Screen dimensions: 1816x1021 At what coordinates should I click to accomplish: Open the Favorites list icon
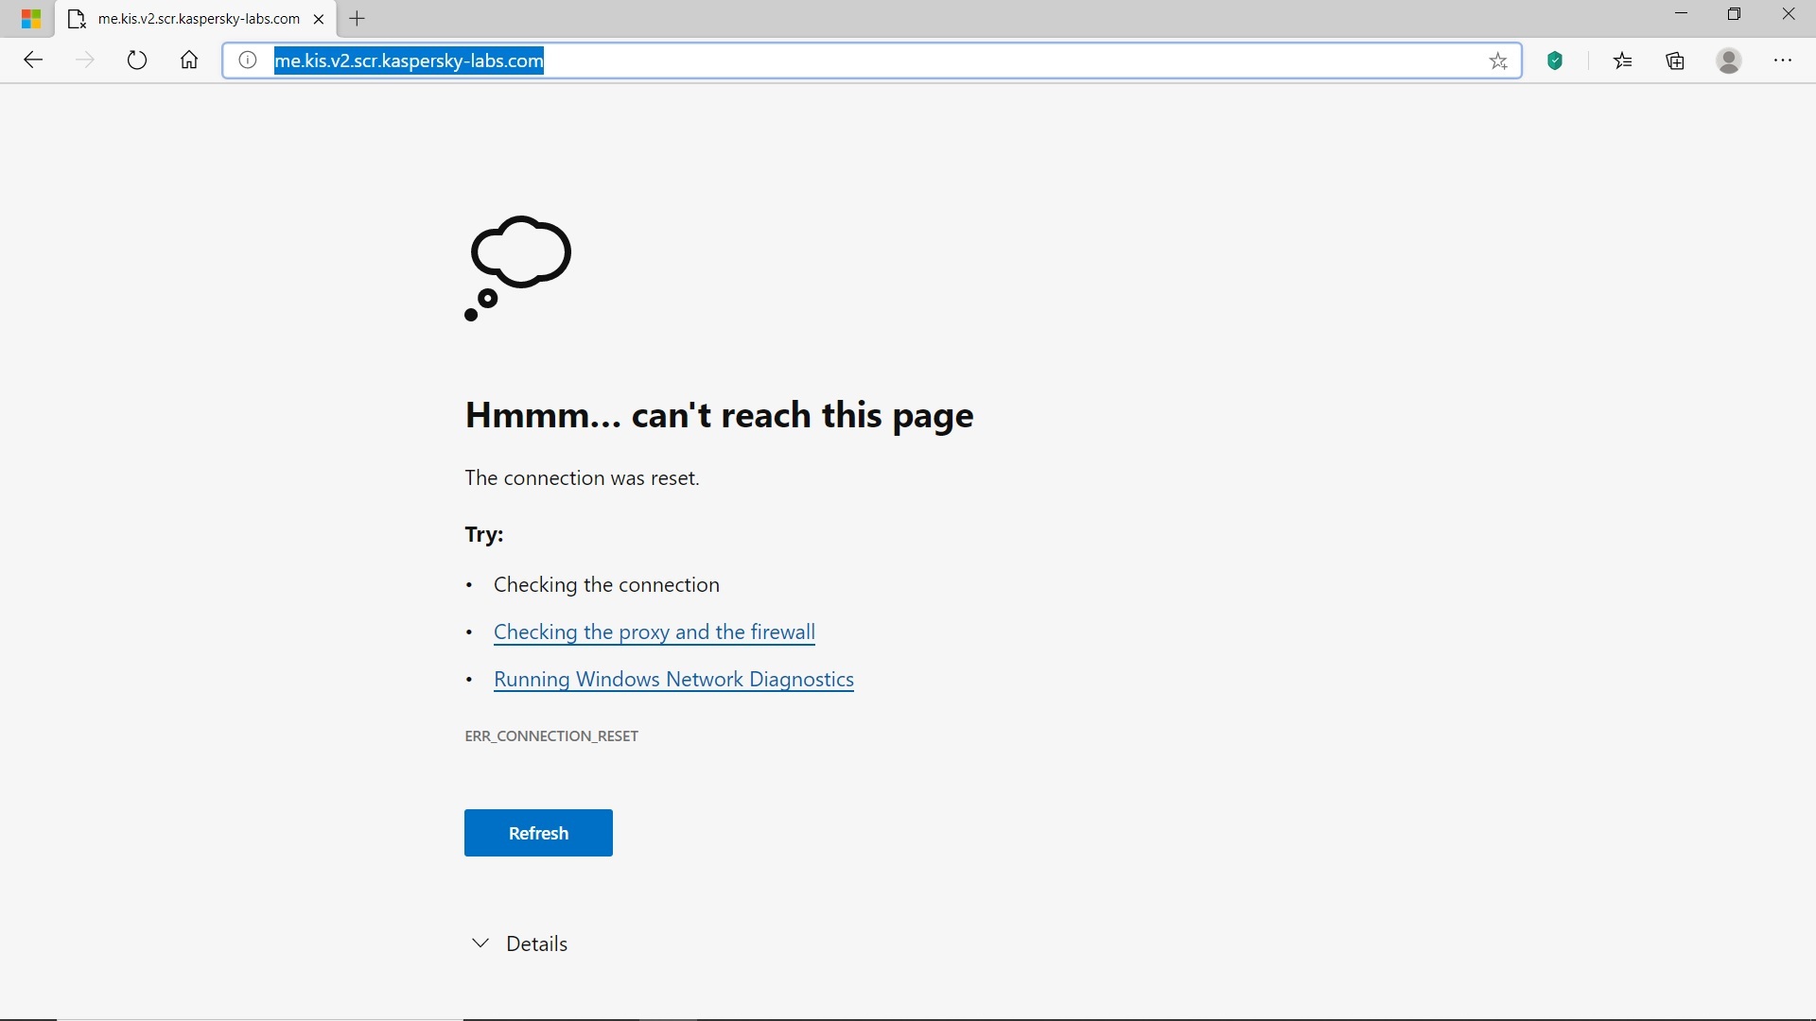pos(1623,61)
